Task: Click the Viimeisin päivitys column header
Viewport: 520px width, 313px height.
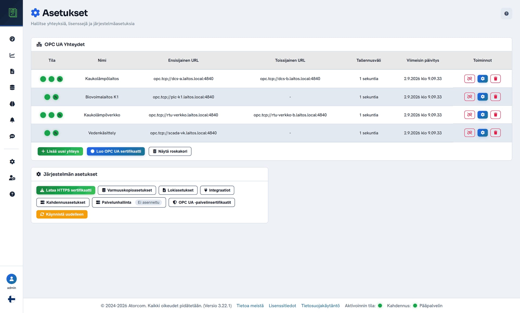Action: (423, 60)
